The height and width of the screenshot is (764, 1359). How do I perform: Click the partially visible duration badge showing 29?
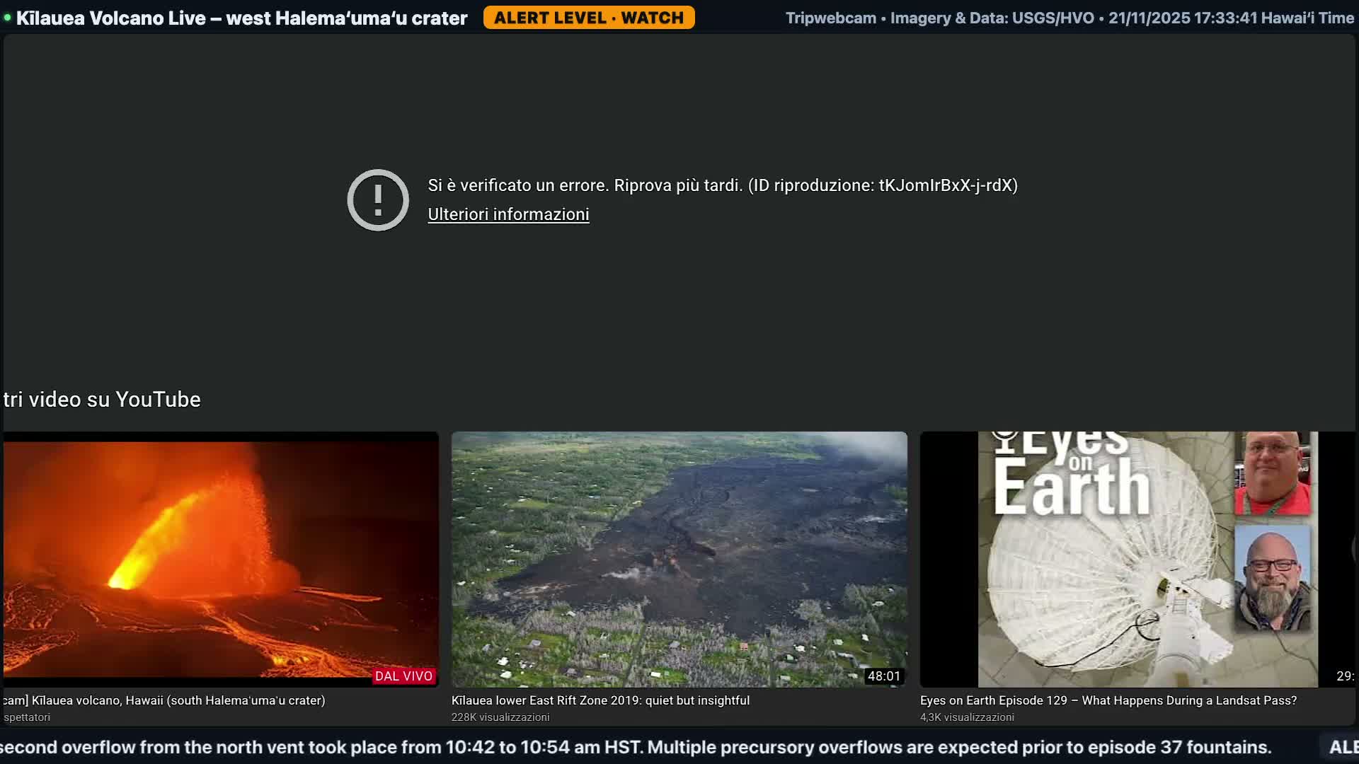click(1345, 676)
